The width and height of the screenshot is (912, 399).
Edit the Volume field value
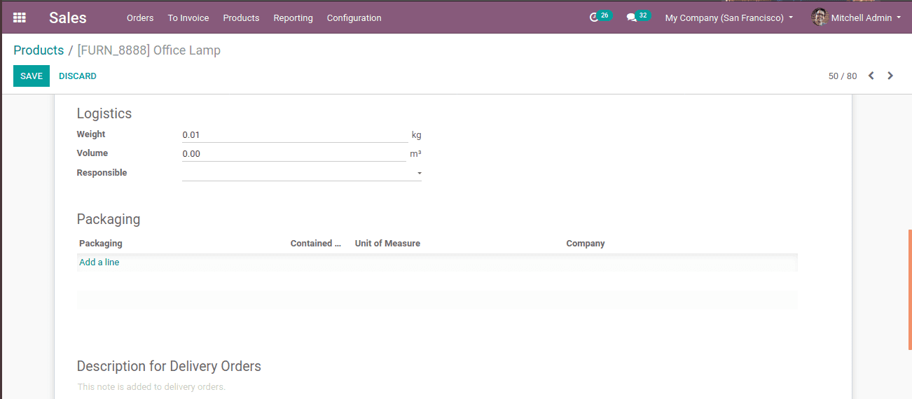[x=294, y=154]
